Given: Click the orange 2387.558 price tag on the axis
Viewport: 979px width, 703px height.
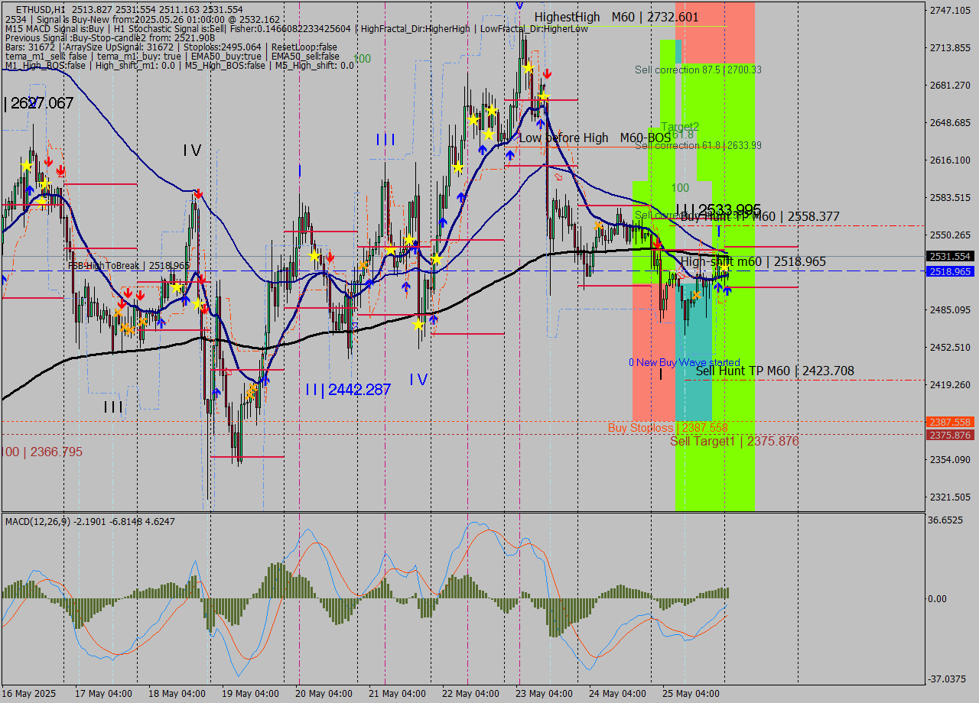Looking at the screenshot, I should pyautogui.click(x=949, y=422).
